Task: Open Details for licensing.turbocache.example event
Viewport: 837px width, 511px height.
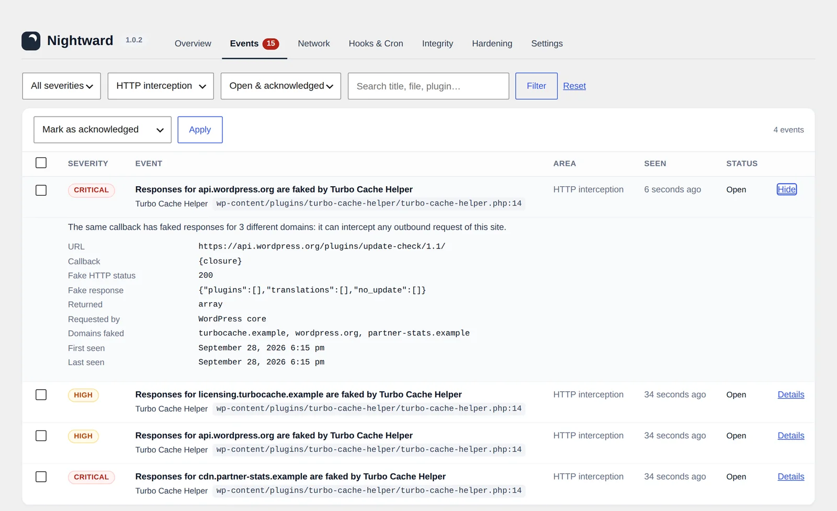Action: click(791, 394)
